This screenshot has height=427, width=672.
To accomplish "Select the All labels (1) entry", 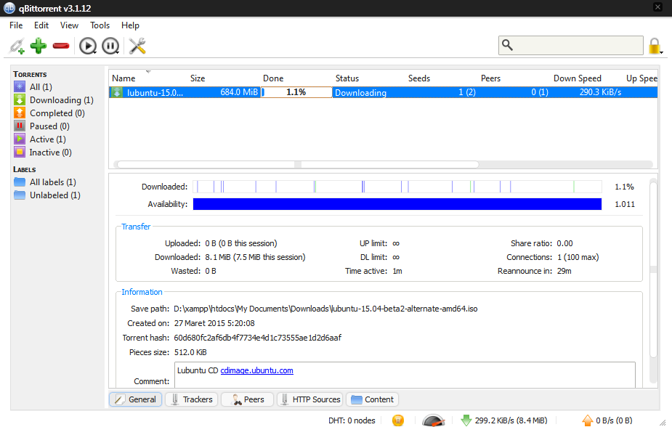I will (53, 182).
